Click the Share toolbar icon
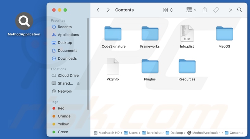 (205, 10)
